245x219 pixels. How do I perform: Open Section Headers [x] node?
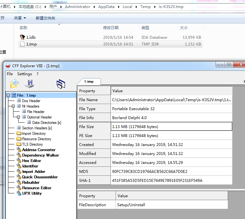pos(37,128)
